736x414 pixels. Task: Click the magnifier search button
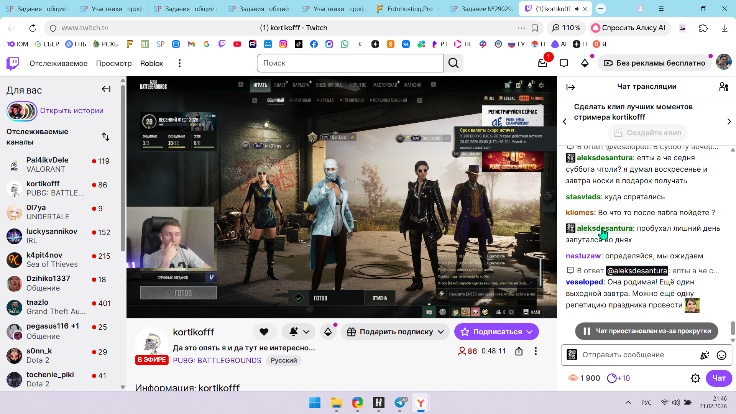point(453,63)
